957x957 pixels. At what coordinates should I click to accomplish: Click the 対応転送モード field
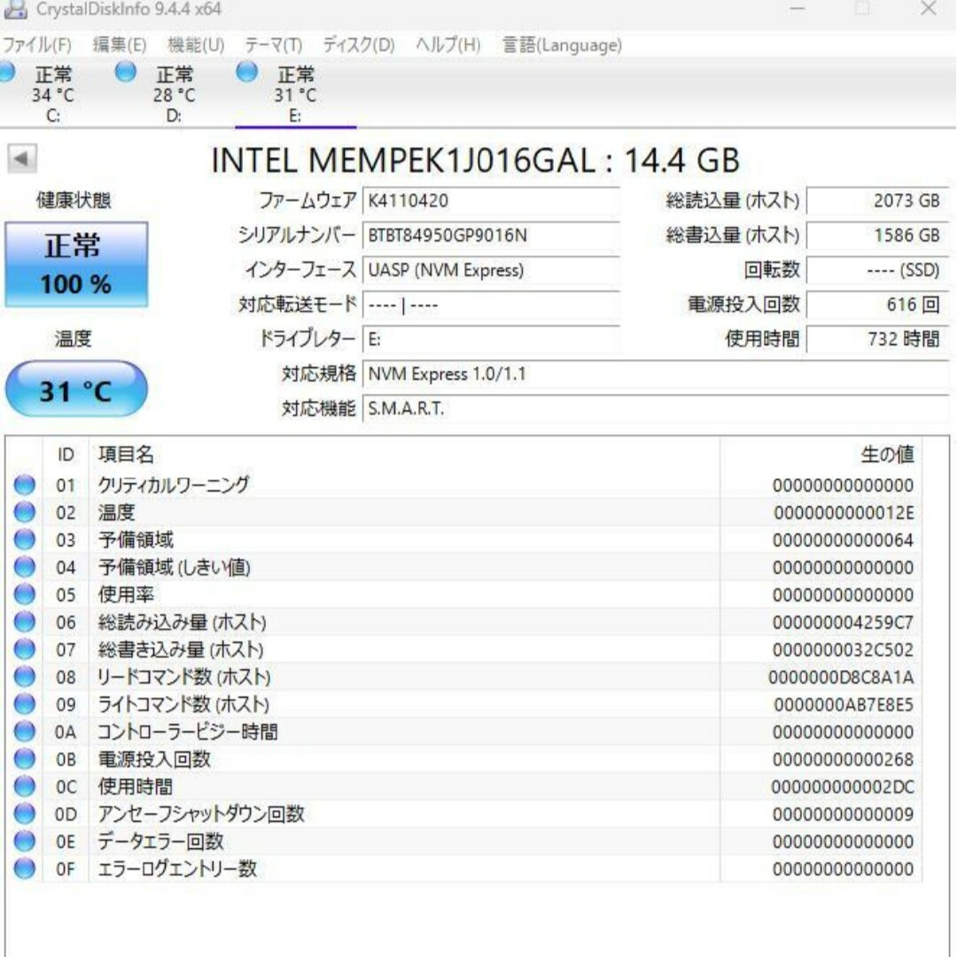coord(491,305)
